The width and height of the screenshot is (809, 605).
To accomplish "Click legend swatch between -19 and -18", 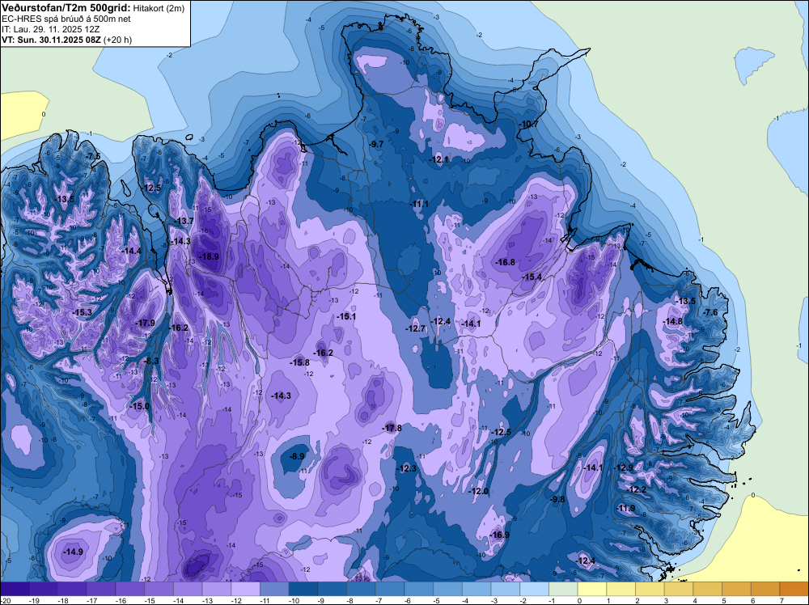I will coord(44,589).
